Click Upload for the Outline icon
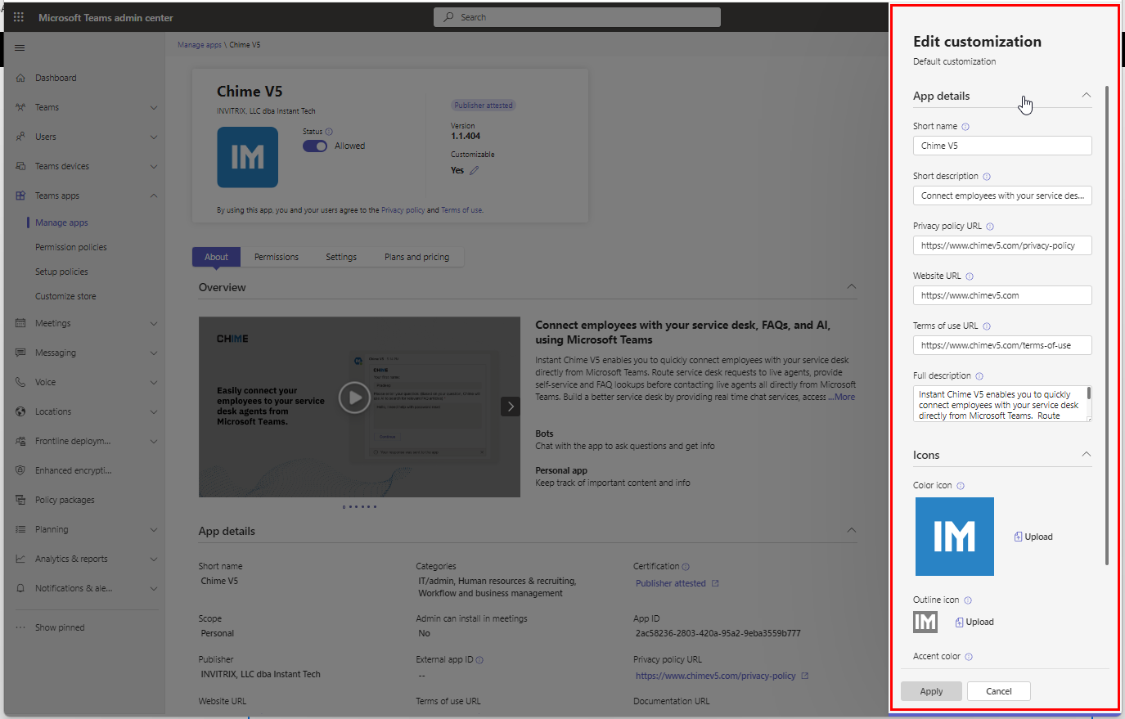Screen dimensions: 1125x719 (x=974, y=622)
